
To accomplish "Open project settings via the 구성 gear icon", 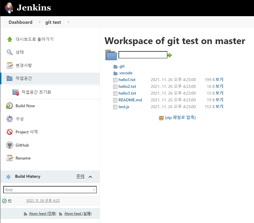I will click(x=10, y=119).
